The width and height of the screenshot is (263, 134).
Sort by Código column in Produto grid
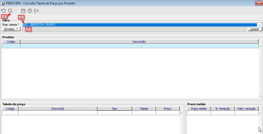tap(11, 42)
